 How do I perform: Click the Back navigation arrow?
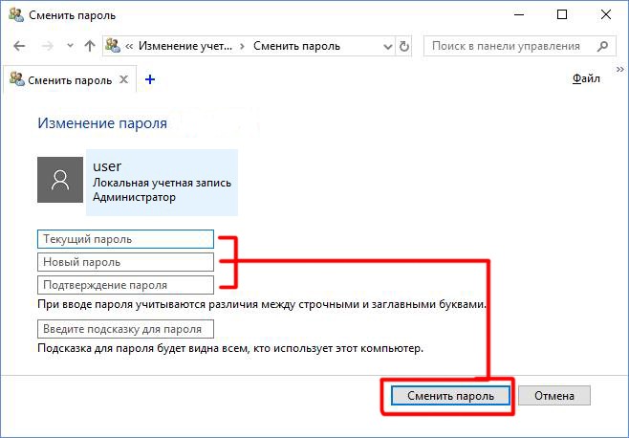[19, 46]
